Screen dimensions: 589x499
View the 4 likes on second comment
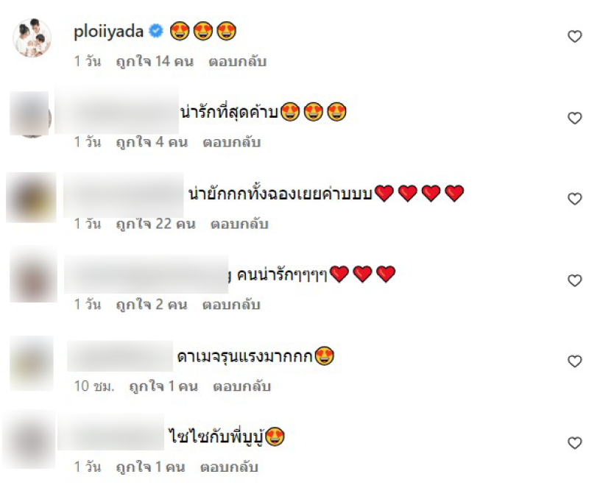(x=152, y=142)
